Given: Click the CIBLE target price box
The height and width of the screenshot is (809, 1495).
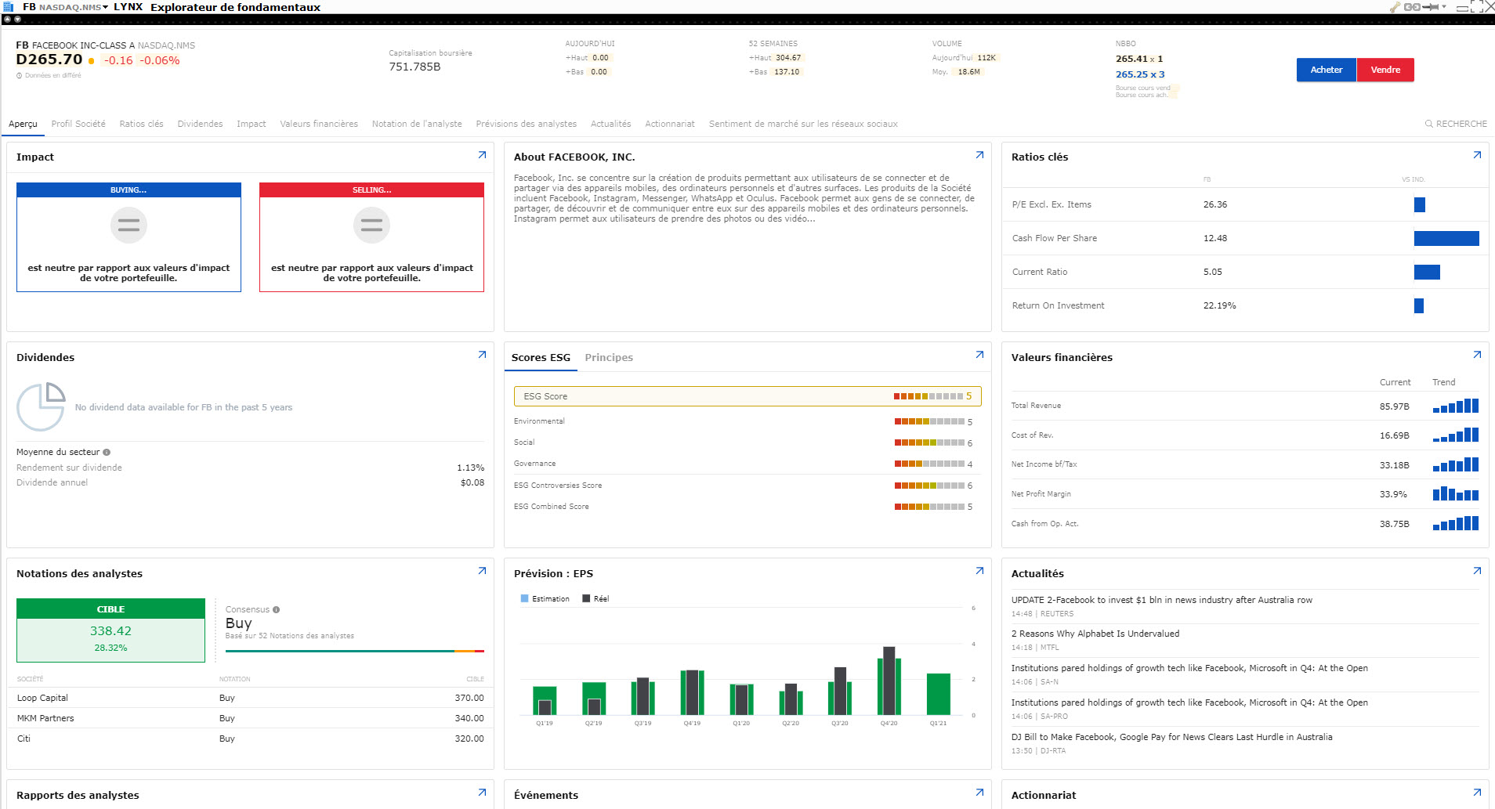Looking at the screenshot, I should pos(110,630).
